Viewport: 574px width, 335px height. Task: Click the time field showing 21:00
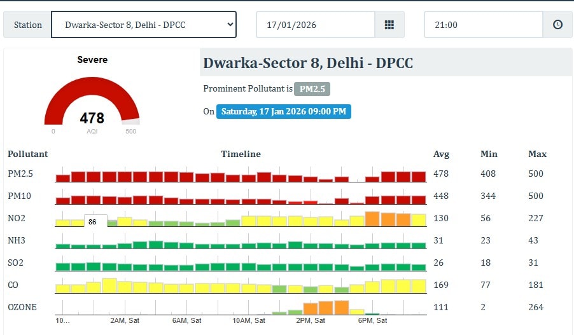pyautogui.click(x=483, y=25)
